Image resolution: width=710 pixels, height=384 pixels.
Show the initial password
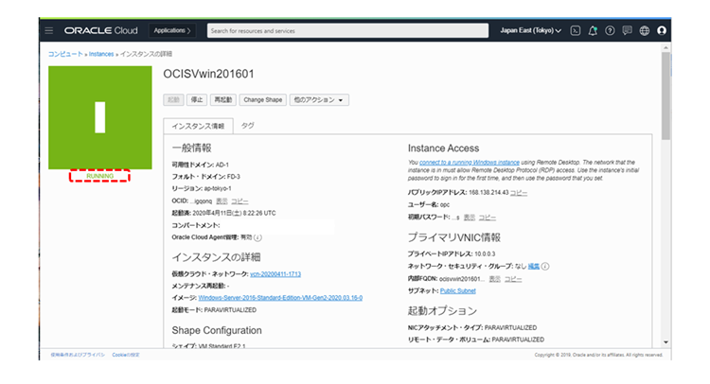coord(470,218)
